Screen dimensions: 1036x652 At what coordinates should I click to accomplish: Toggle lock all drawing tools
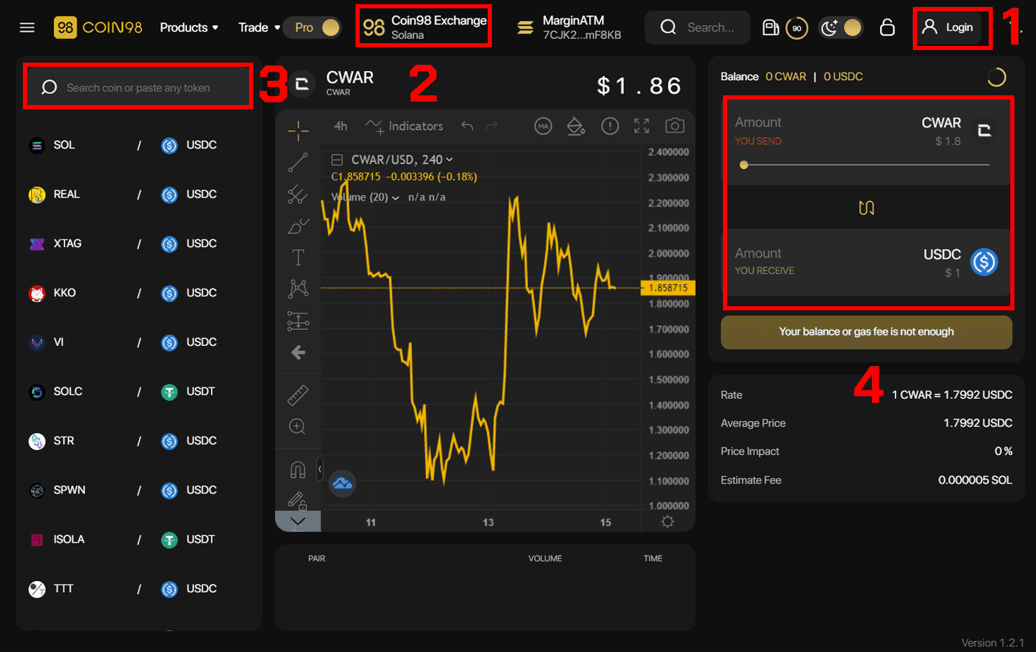(x=298, y=500)
